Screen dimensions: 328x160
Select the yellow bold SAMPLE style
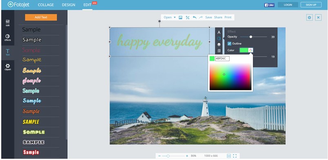point(31,122)
